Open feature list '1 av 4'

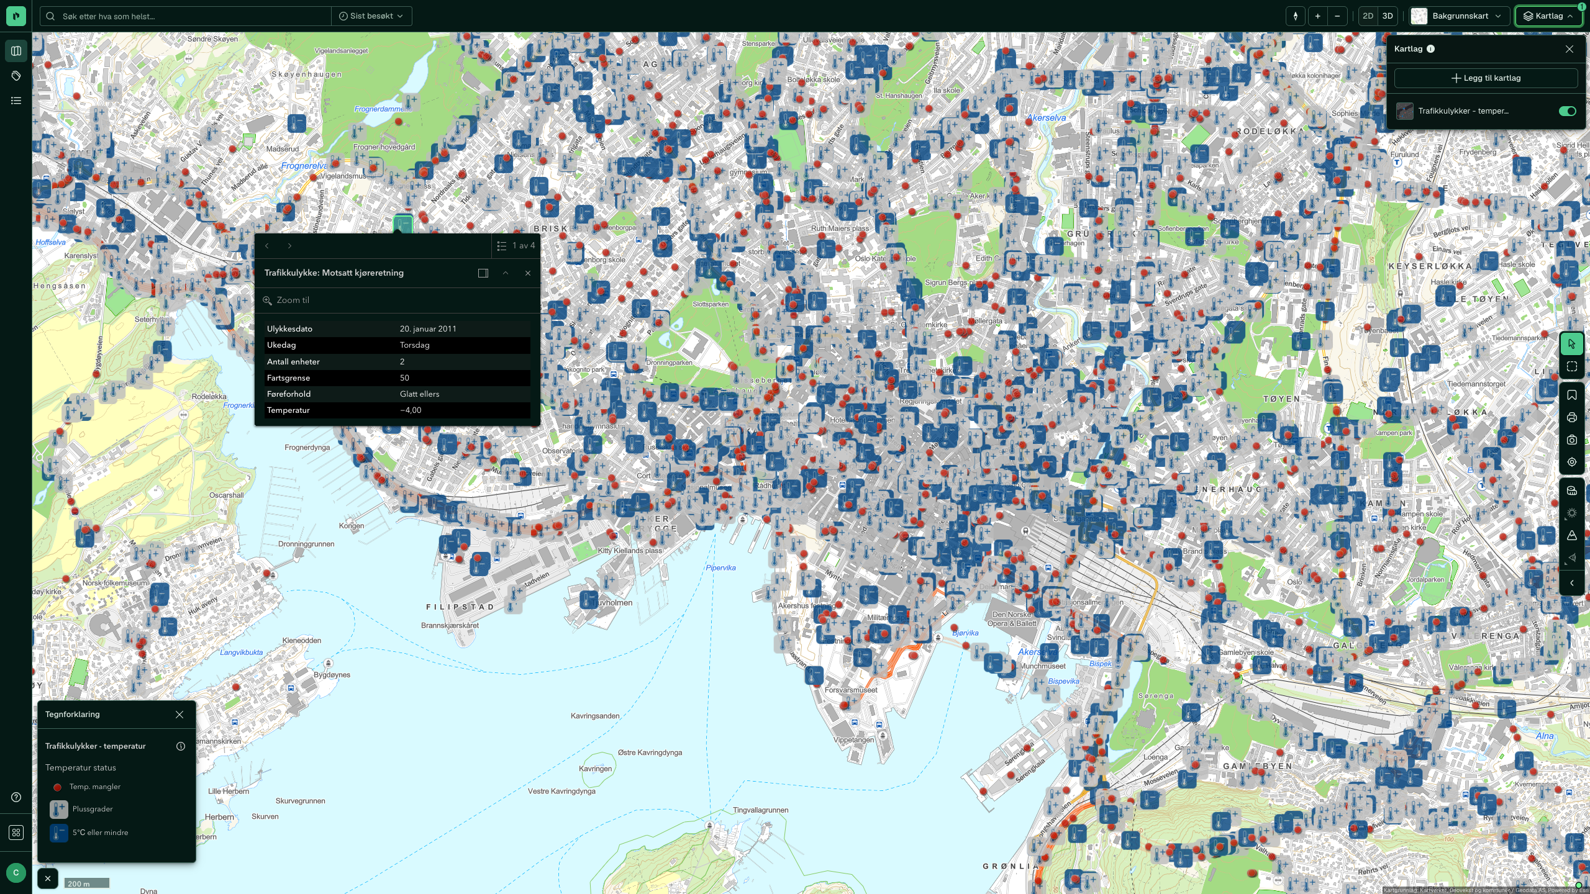(516, 246)
